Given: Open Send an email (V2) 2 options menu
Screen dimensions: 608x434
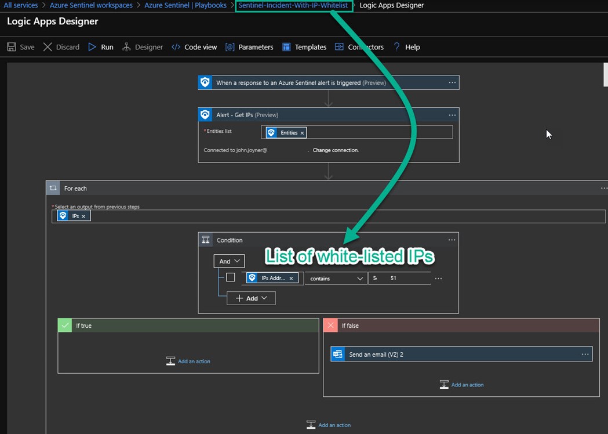Looking at the screenshot, I should point(585,354).
